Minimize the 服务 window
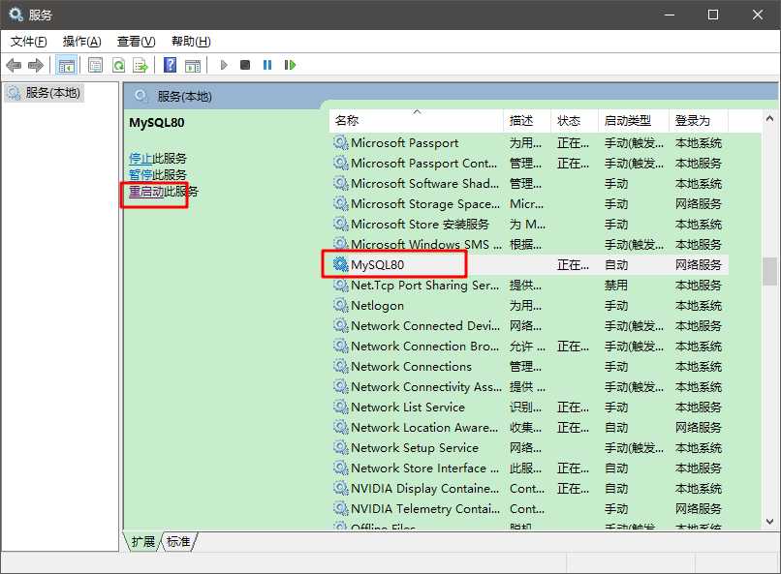 tap(670, 15)
